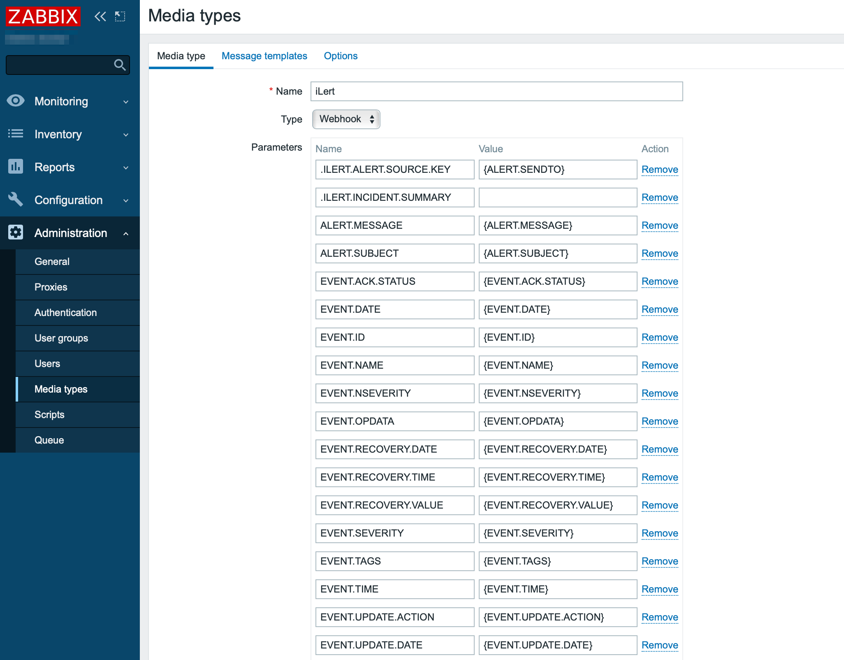Viewport: 844px width, 660px height.
Task: Collapse the Administration menu chevron
Action: click(x=126, y=233)
